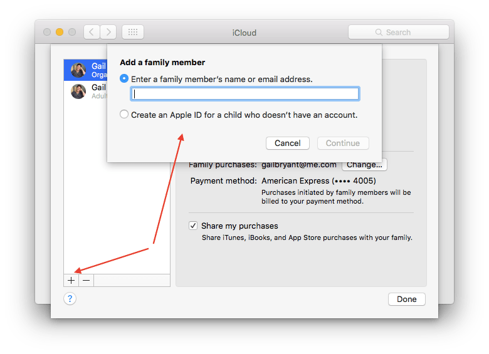Screen dimensions: 489x354
Task: Select 'Enter a family member's name' radio option
Action: (124, 78)
